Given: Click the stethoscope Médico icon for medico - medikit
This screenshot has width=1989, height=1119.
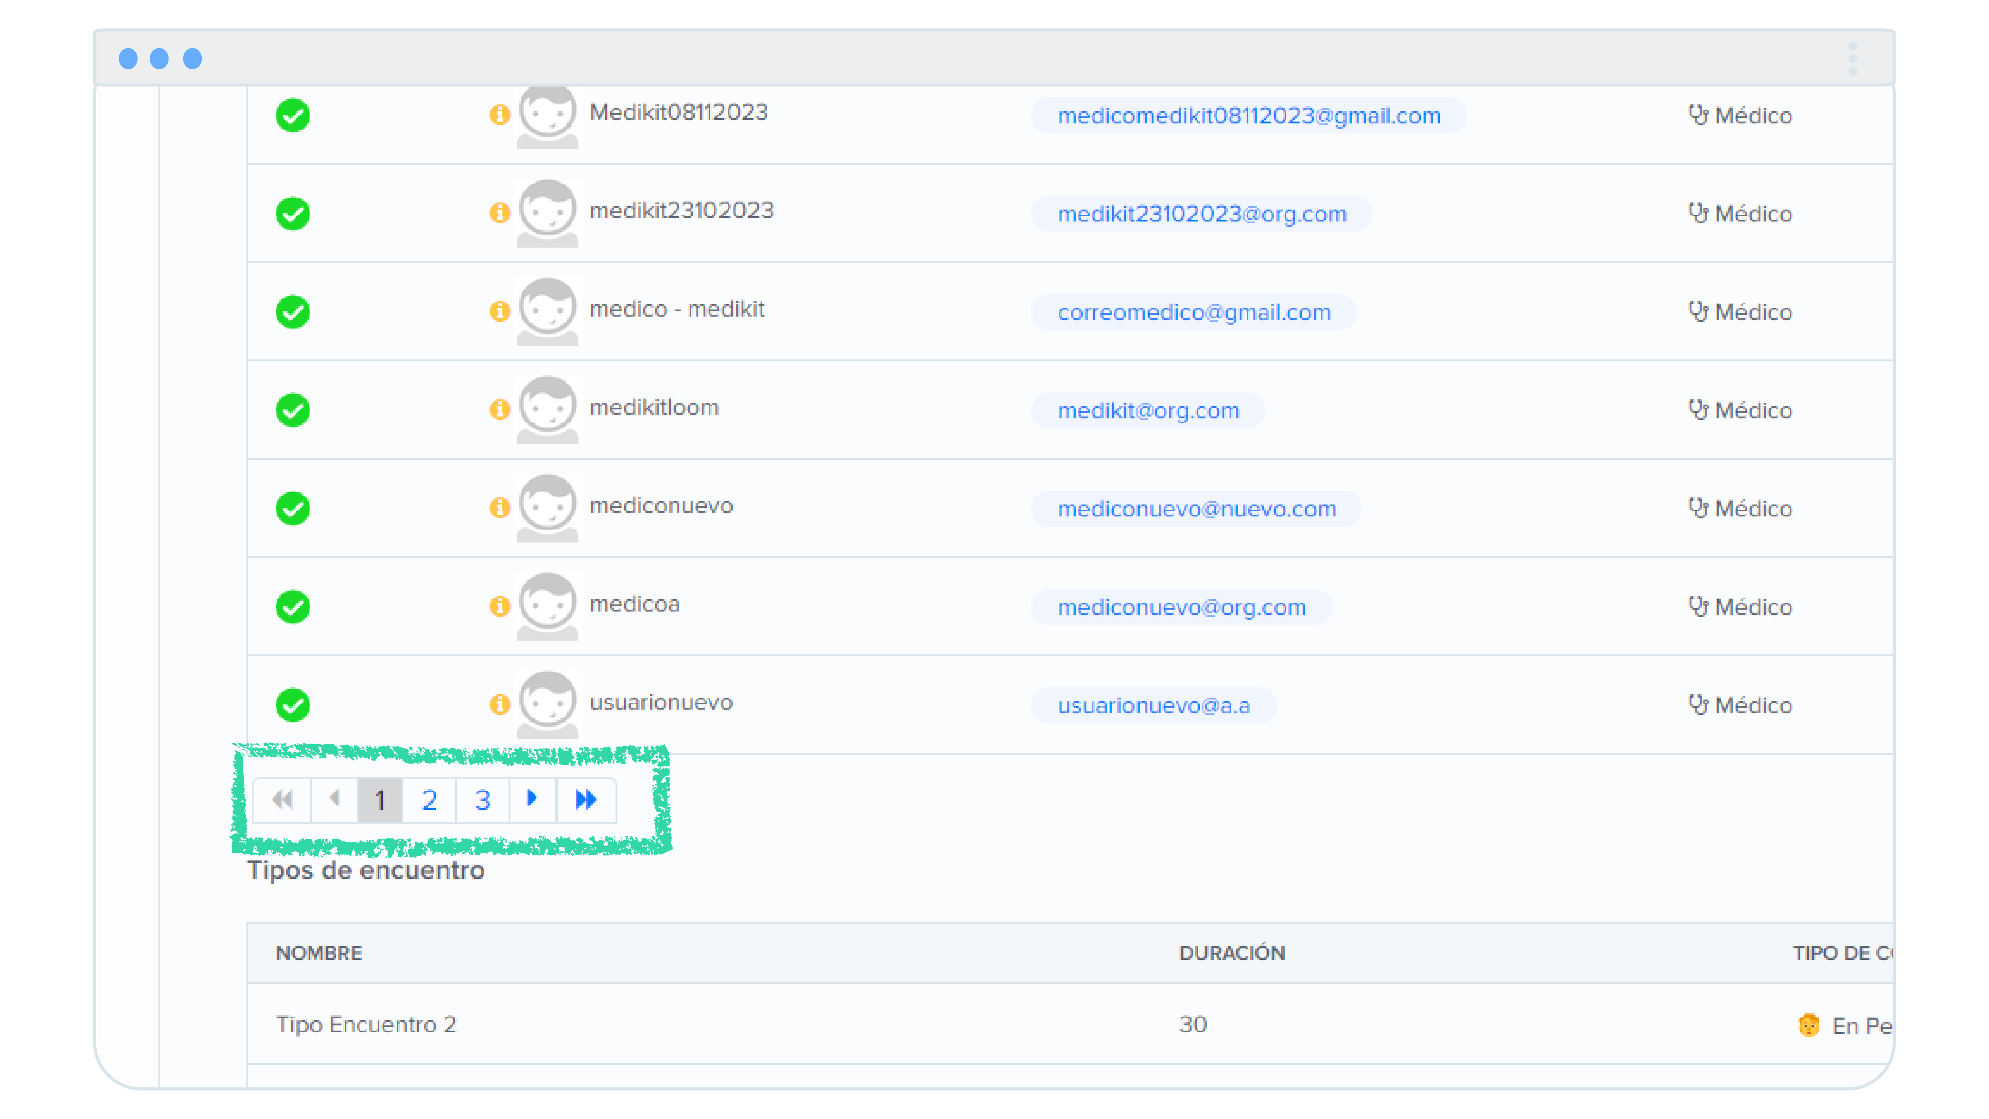Looking at the screenshot, I should tap(1697, 311).
